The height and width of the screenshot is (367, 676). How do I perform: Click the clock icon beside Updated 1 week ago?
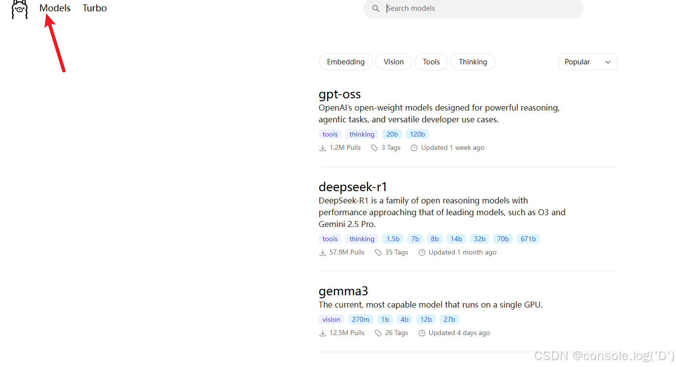[414, 148]
